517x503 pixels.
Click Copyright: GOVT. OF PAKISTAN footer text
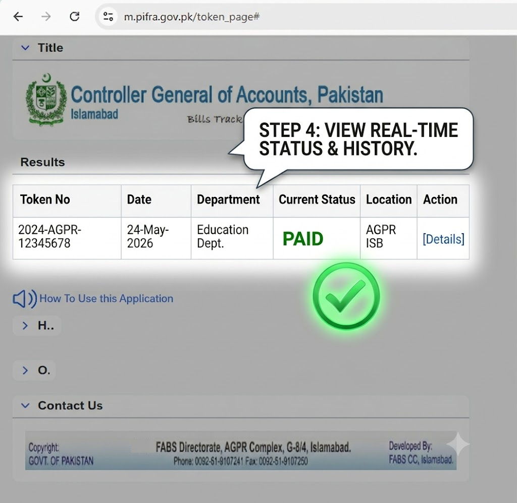(61, 454)
